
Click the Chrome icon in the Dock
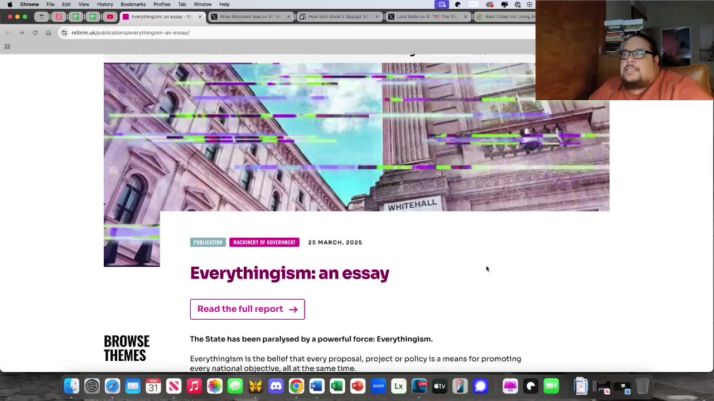[x=296, y=386]
